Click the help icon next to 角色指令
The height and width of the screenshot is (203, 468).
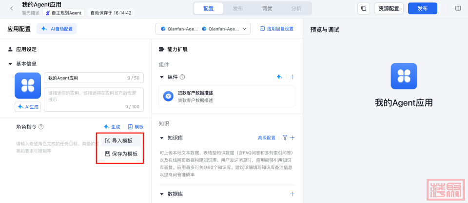[x=41, y=127]
